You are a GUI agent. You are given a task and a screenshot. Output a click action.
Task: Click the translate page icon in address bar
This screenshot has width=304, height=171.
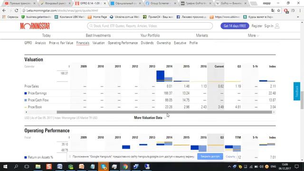tap(273, 10)
